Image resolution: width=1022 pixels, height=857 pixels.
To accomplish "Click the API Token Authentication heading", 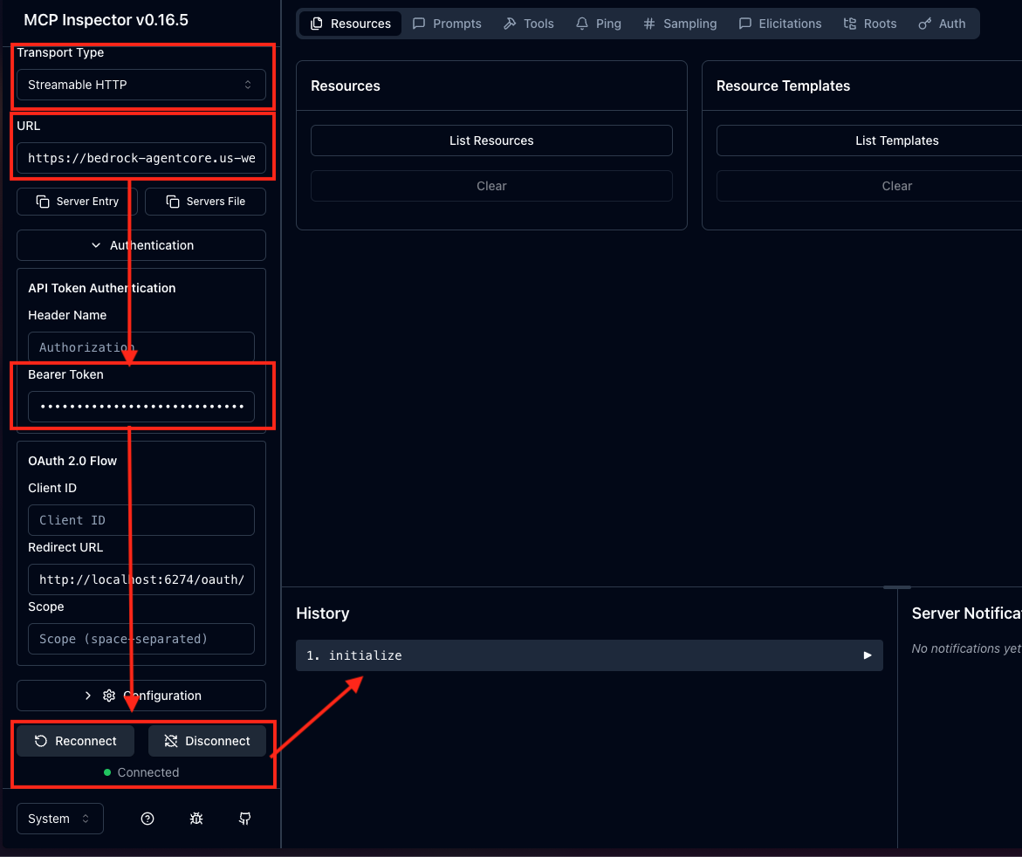I will tap(102, 288).
